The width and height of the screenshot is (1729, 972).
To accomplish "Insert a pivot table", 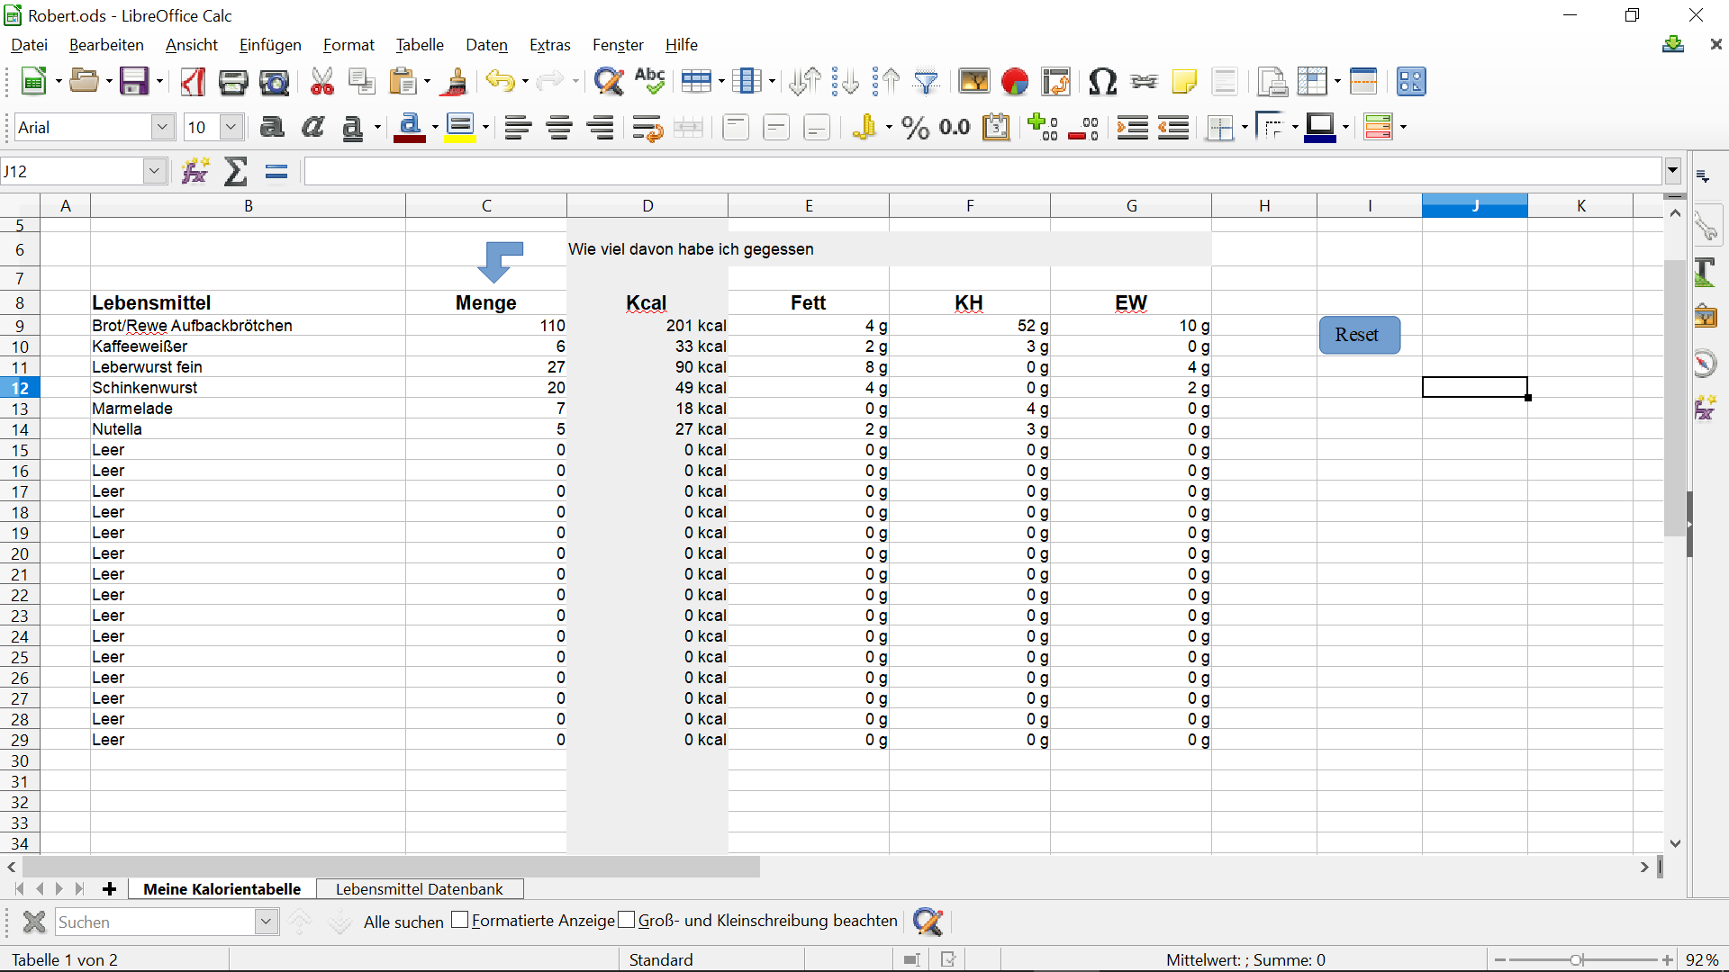I will pyautogui.click(x=1056, y=82).
